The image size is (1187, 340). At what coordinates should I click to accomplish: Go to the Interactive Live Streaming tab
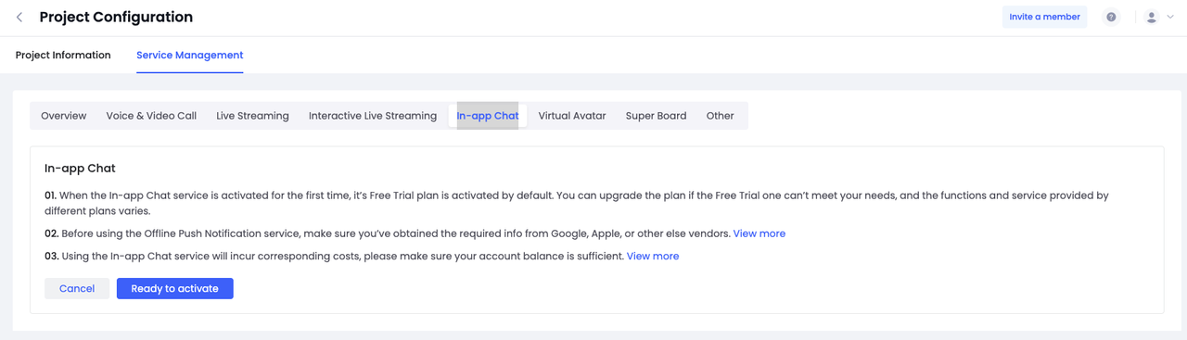(373, 116)
